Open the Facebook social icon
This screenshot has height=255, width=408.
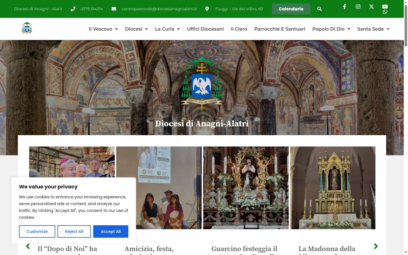345,7
